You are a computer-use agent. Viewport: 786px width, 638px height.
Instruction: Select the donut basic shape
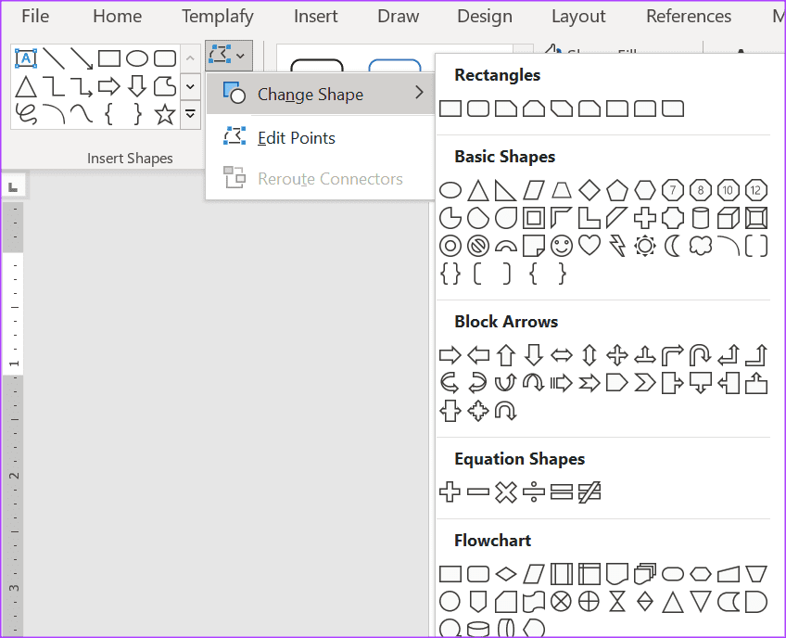(450, 246)
